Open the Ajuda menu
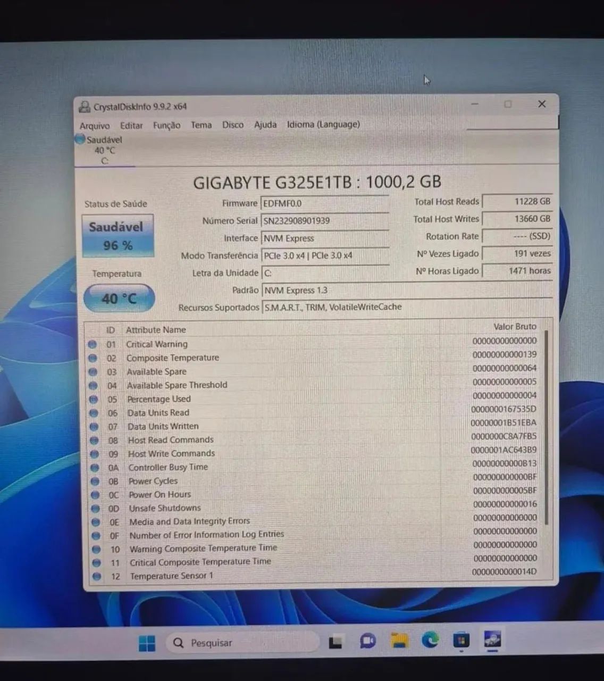The image size is (604, 681). 265,124
